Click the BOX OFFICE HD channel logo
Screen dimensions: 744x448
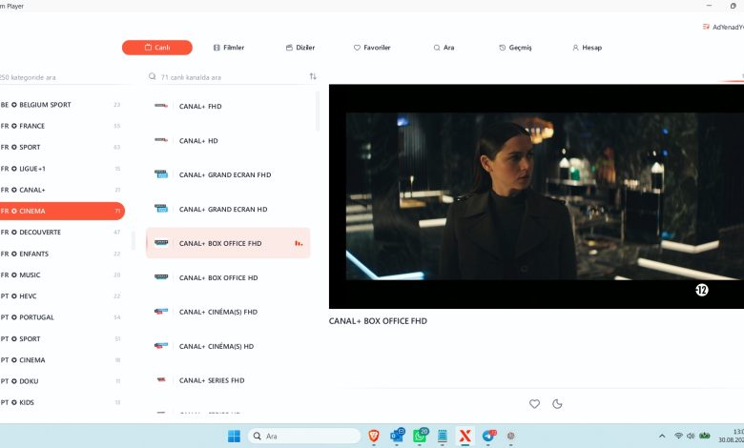point(161,276)
